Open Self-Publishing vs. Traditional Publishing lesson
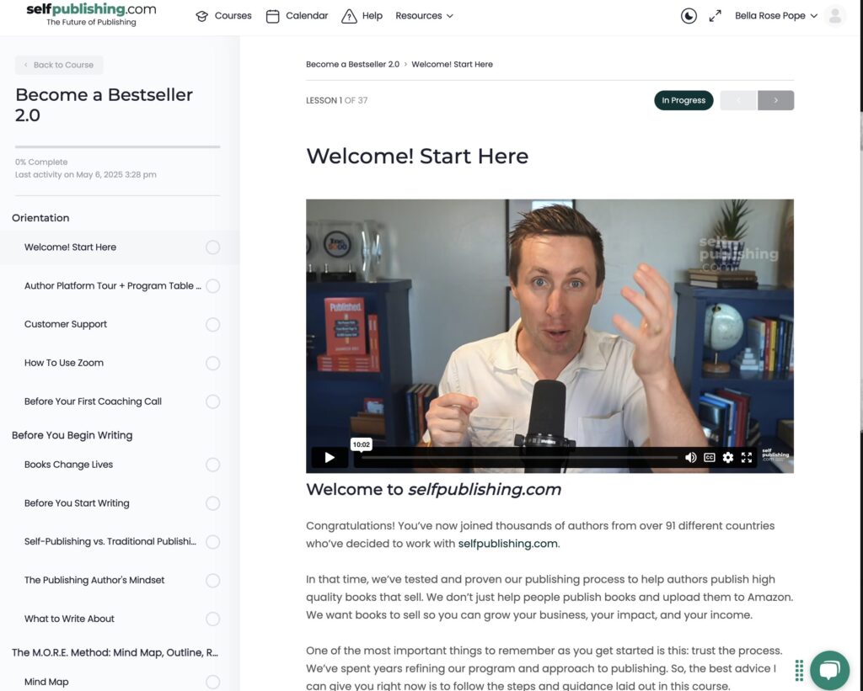Screen dimensions: 863x691 tap(110, 541)
